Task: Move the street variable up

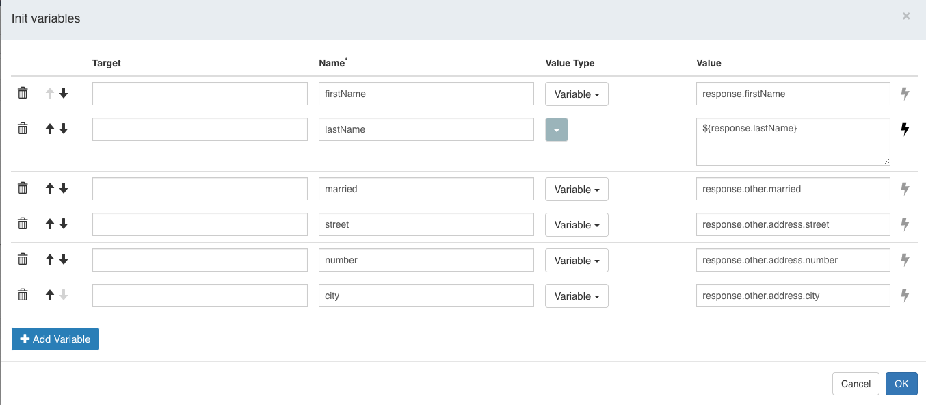Action: pyautogui.click(x=49, y=224)
